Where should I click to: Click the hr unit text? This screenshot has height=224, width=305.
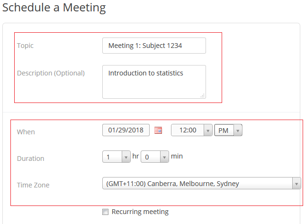[135, 156]
